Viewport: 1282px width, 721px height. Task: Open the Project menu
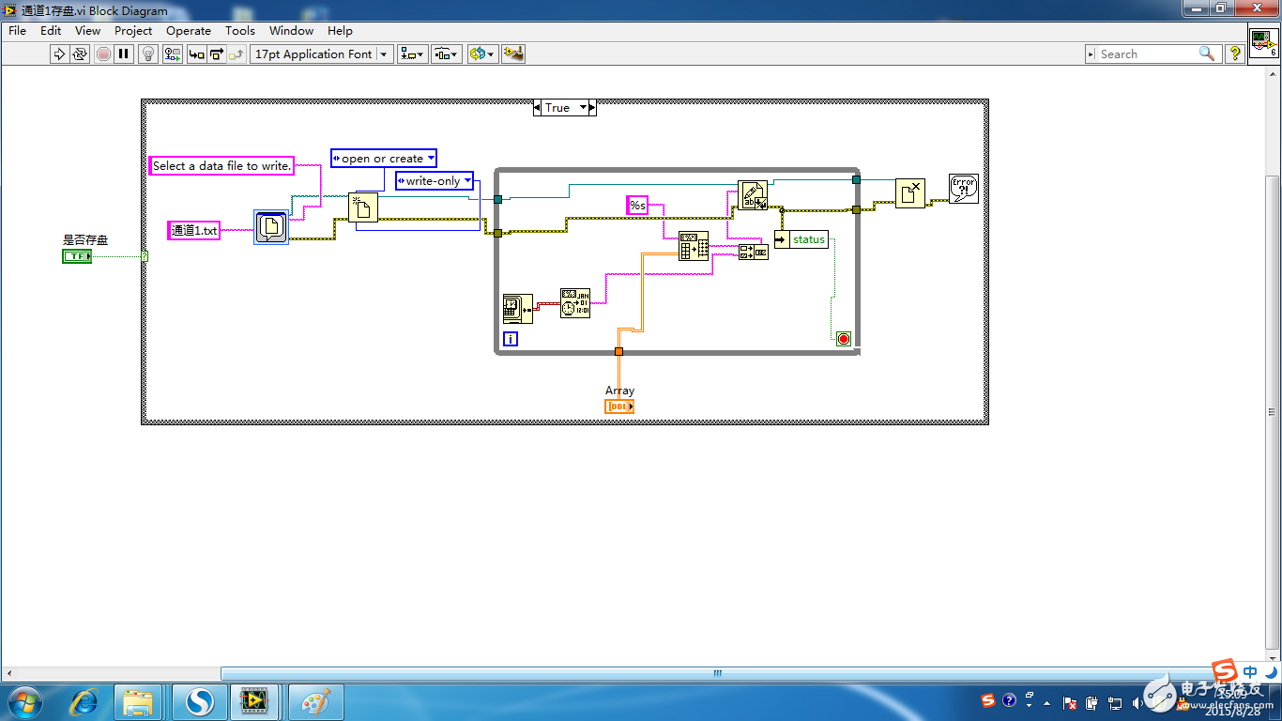pos(133,31)
